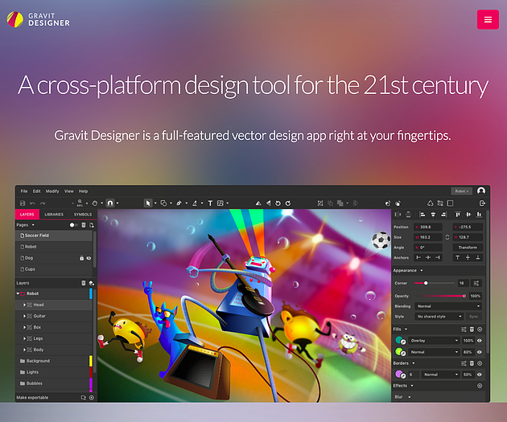
Task: Toggle the lock icon on Dog page
Action: tap(82, 258)
